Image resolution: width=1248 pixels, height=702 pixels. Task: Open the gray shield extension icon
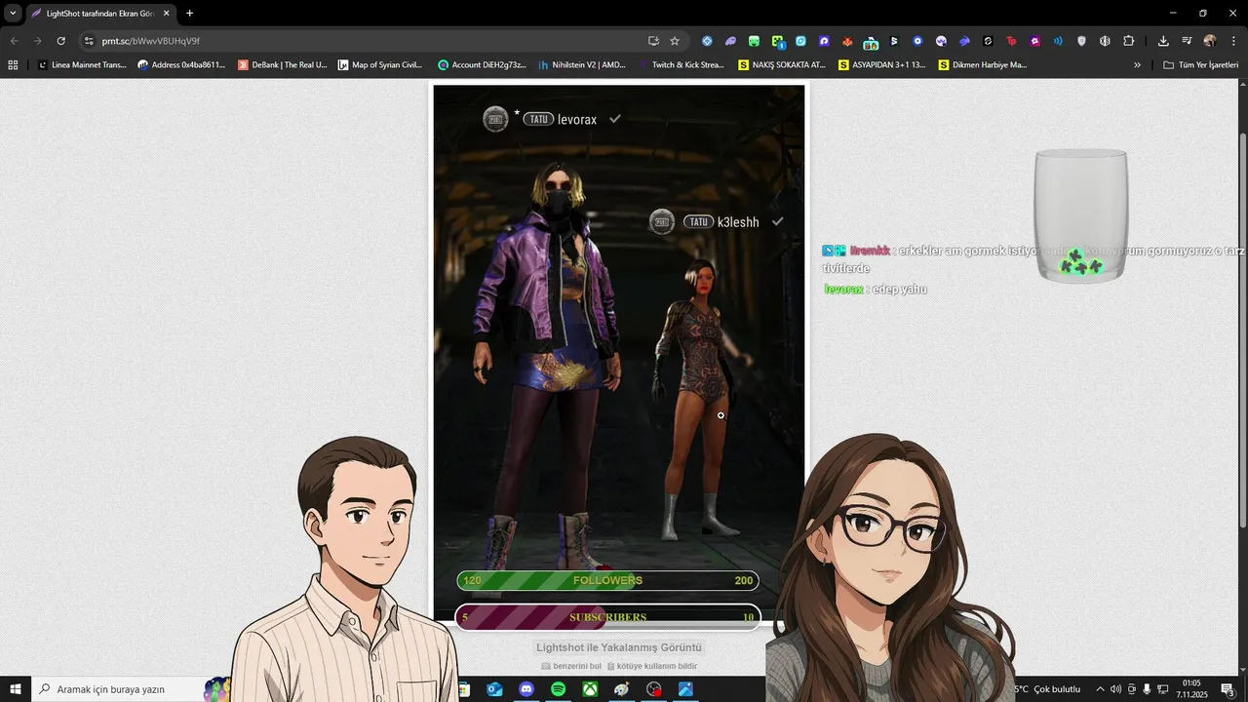click(1081, 41)
